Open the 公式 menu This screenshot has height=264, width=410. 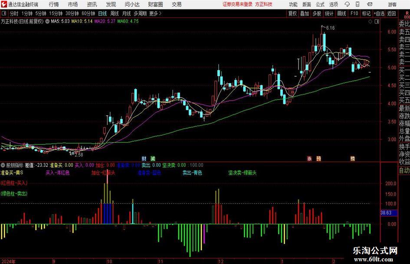click(x=320, y=4)
